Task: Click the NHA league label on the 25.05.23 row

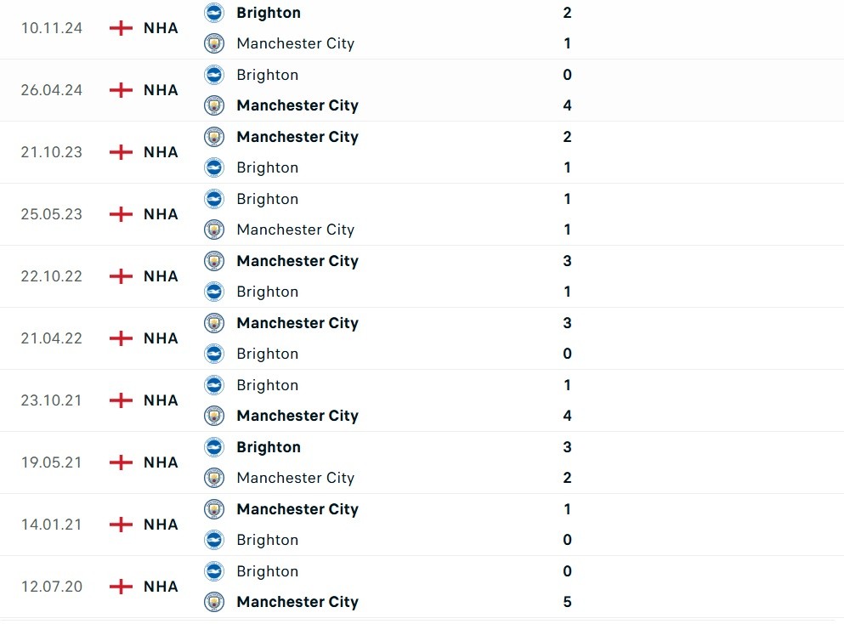Action: pos(161,214)
